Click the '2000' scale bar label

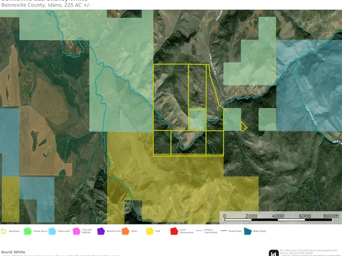pyautogui.click(x=251, y=216)
